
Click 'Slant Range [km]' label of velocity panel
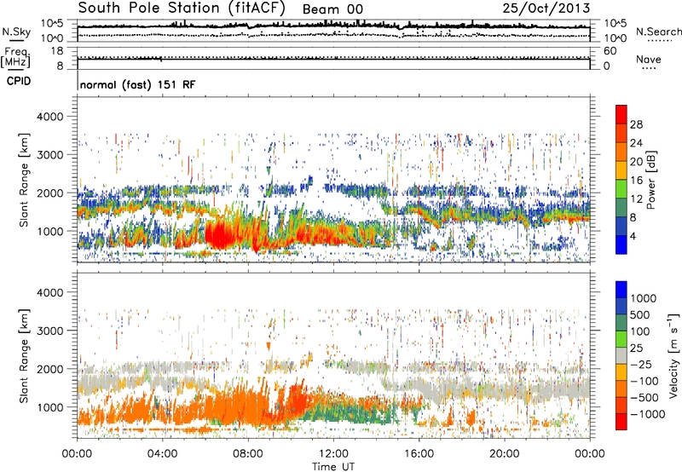point(24,355)
